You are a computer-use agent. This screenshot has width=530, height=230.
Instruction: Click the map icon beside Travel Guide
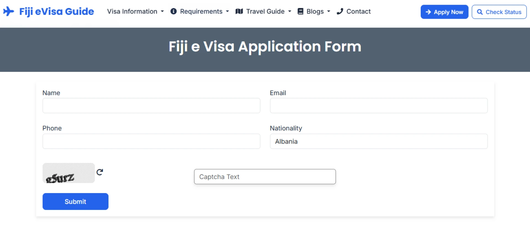pyautogui.click(x=239, y=11)
